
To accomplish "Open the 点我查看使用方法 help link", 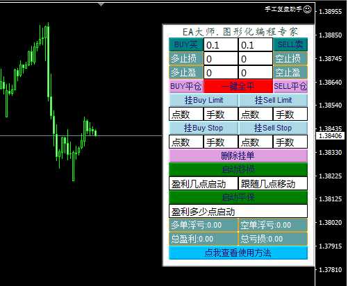I will 238,253.
